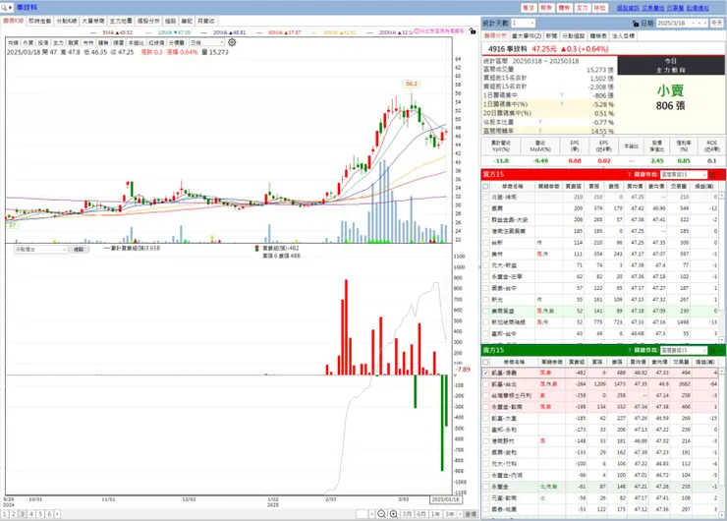The width and height of the screenshot is (727, 521).
Task: Open the 關鍵券商 dropdown in 賣方15
Action: (x=684, y=350)
